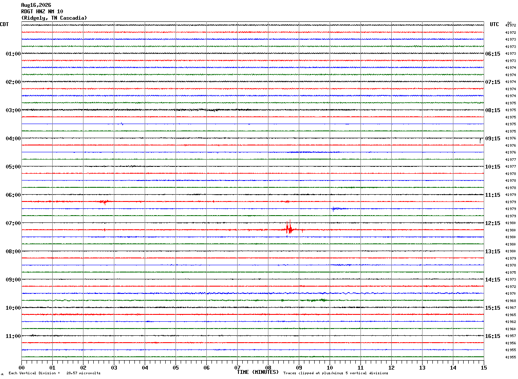Select minute 03 on the time axis
The height and width of the screenshot is (379, 518).
coord(114,367)
